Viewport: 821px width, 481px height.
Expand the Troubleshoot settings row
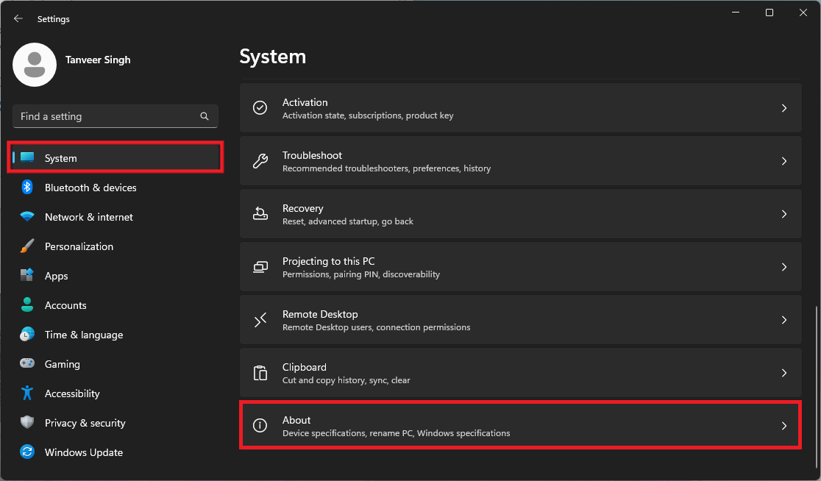click(520, 160)
